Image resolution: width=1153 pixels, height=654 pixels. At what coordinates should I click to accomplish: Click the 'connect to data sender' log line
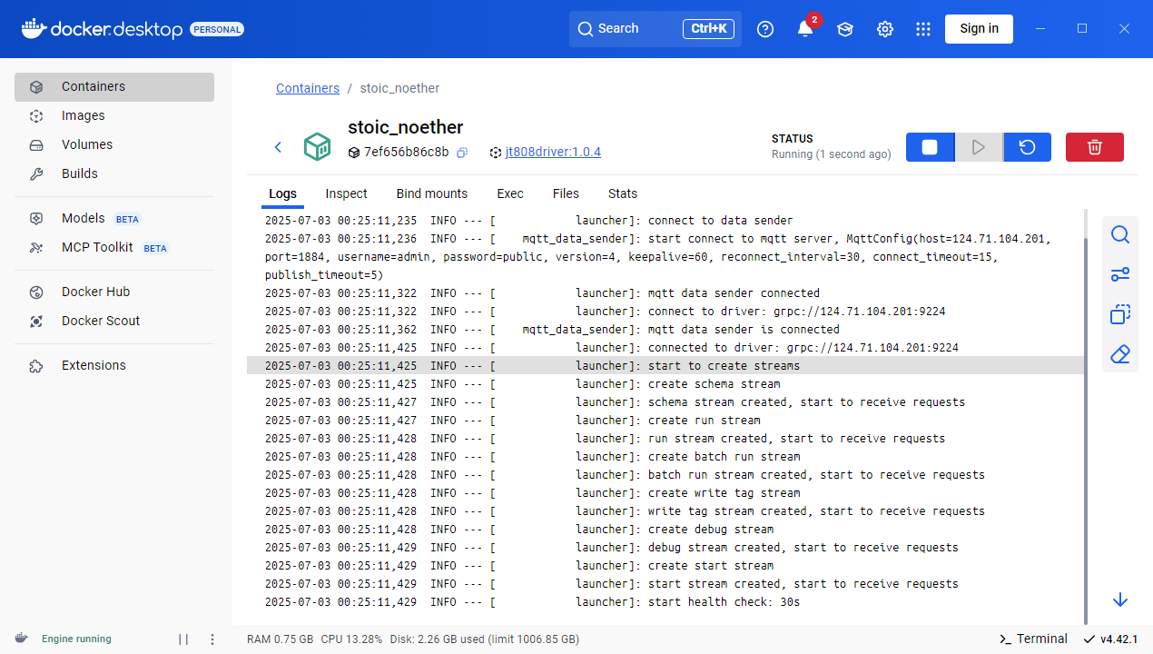(x=665, y=221)
